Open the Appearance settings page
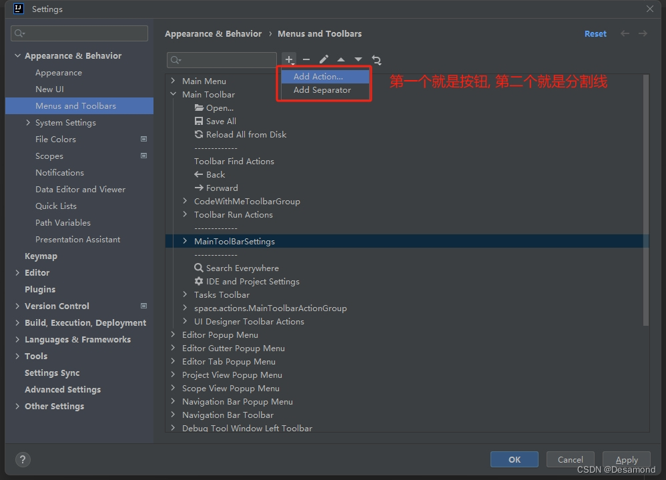666x480 pixels. point(59,73)
